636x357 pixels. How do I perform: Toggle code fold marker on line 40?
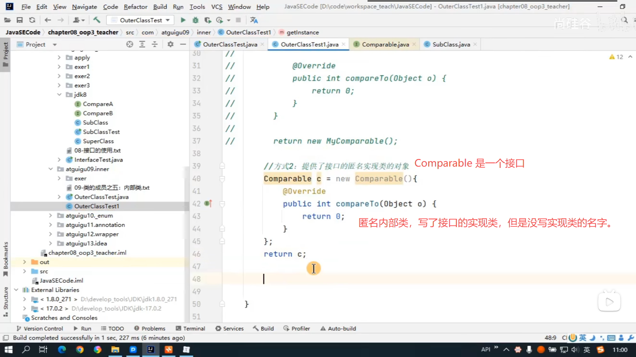(x=222, y=179)
